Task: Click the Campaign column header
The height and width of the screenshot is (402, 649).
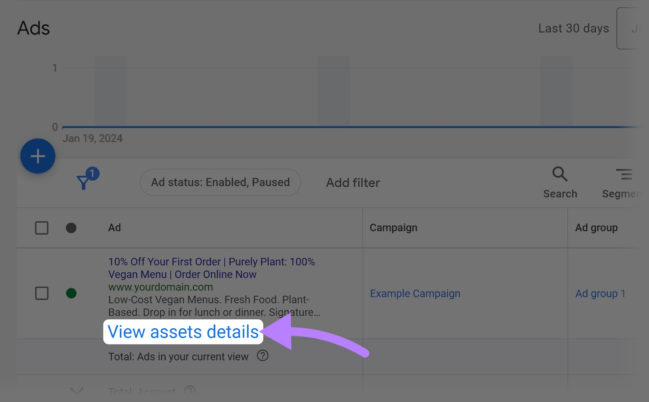Action: (x=393, y=228)
